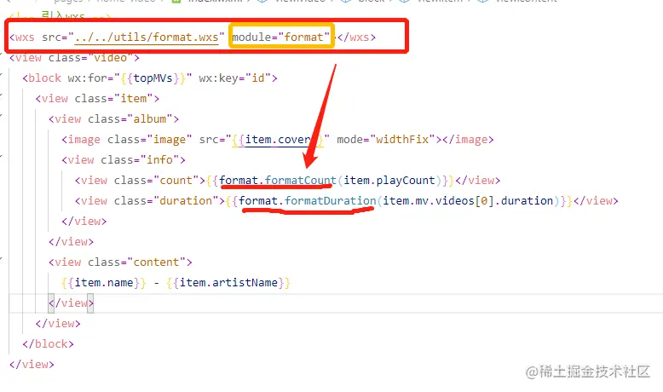This screenshot has height=392, width=663.
Task: Click the class="item" view line
Action: (98, 99)
